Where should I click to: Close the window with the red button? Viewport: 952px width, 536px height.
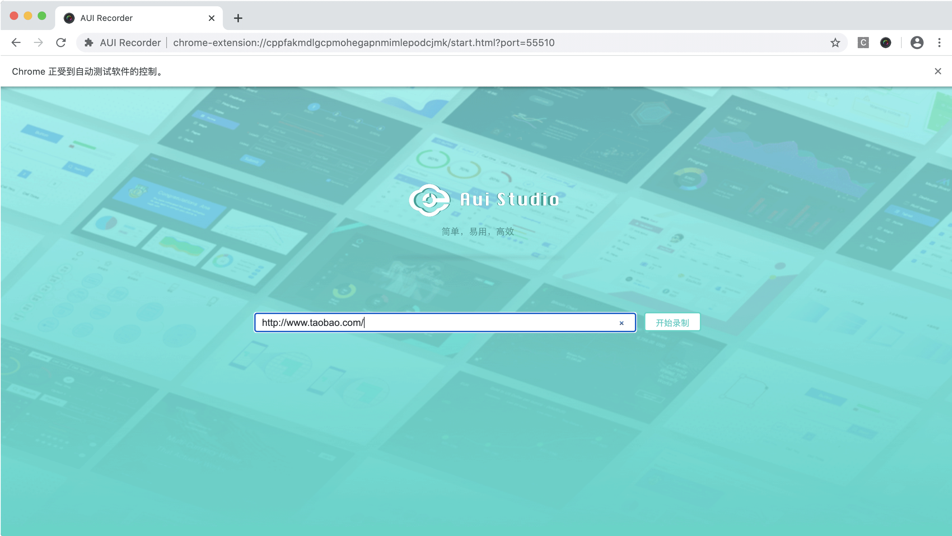point(14,16)
